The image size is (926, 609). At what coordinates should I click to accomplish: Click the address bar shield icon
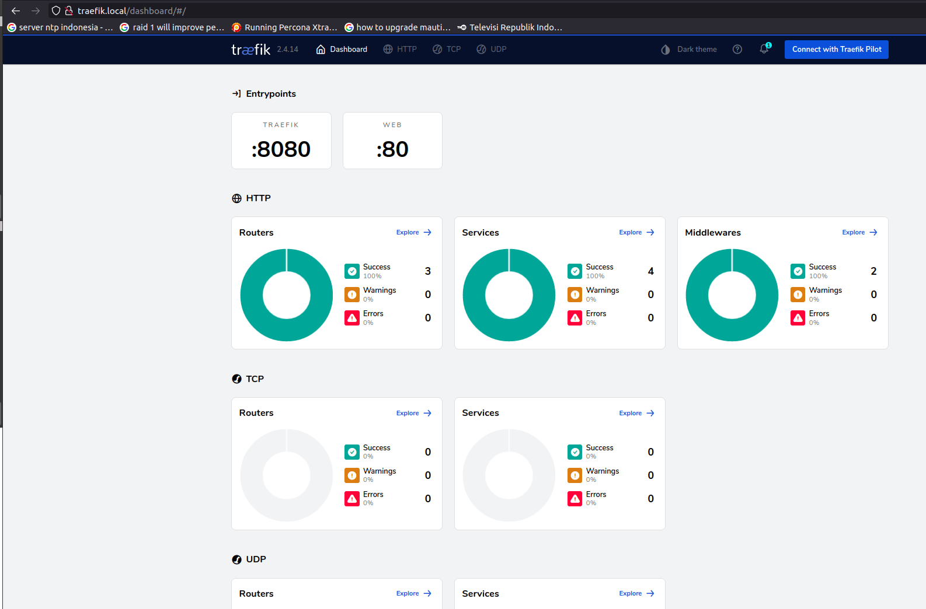click(56, 10)
